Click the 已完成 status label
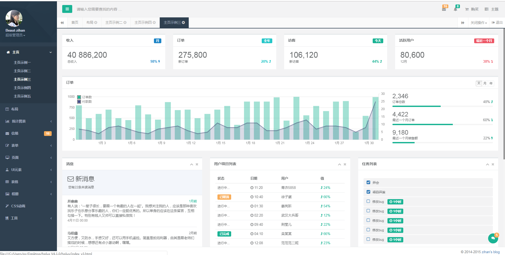 pyautogui.click(x=224, y=234)
